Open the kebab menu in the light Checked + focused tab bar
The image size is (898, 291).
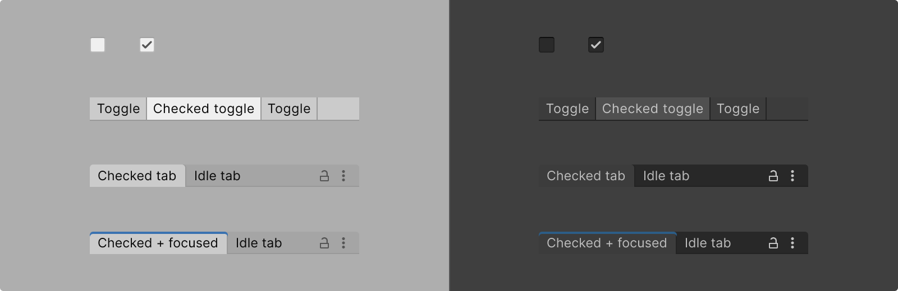343,243
